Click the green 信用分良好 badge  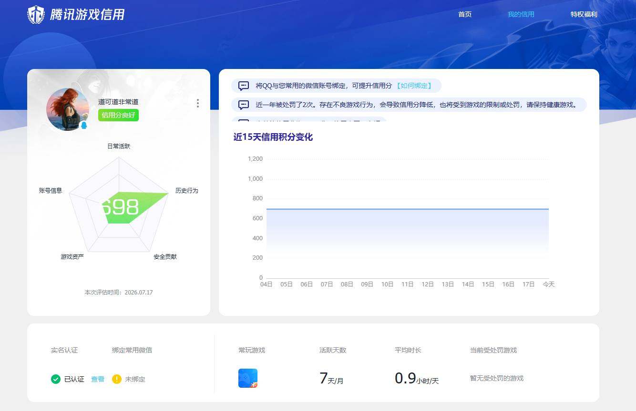(x=118, y=115)
